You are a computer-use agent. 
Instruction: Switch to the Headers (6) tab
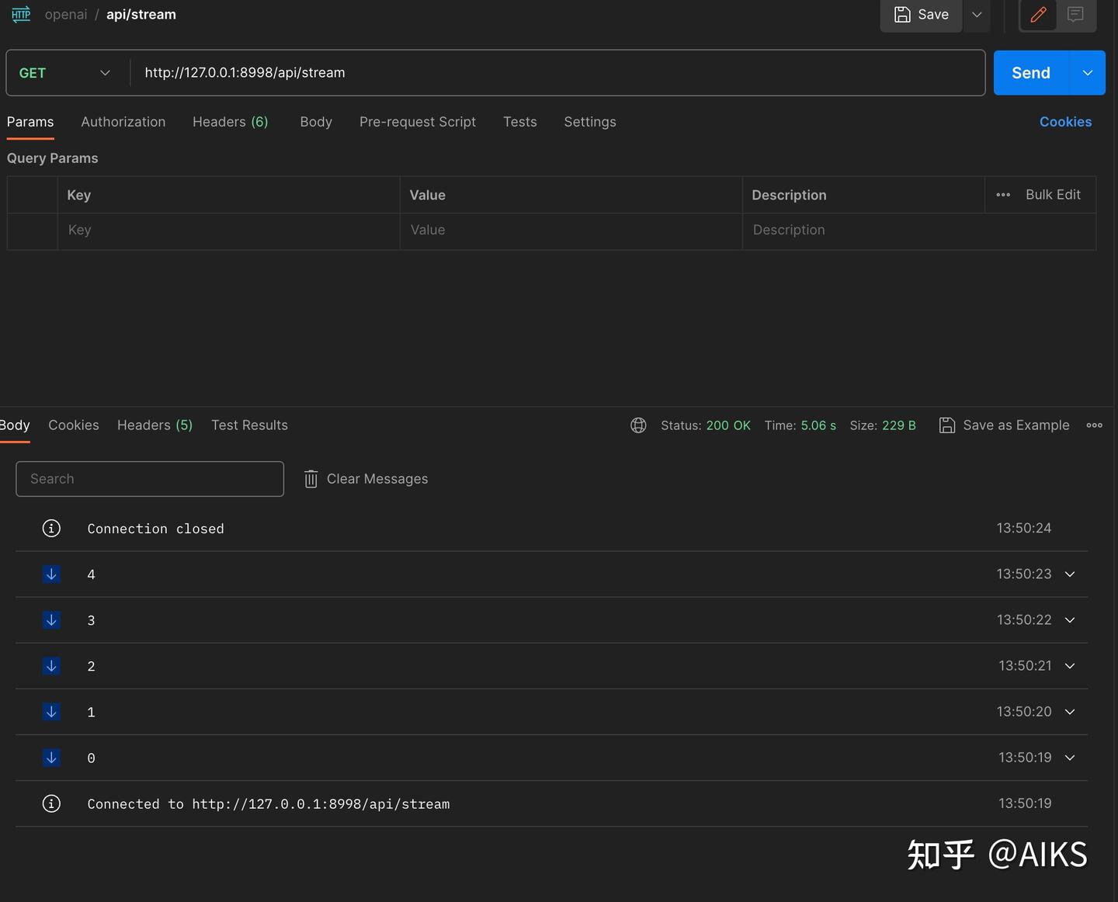click(231, 122)
